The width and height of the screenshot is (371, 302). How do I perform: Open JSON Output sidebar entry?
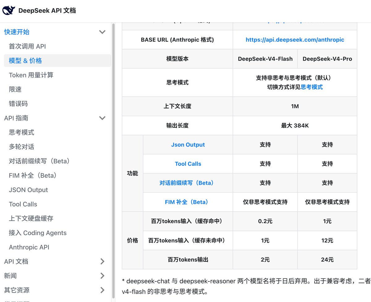click(28, 190)
